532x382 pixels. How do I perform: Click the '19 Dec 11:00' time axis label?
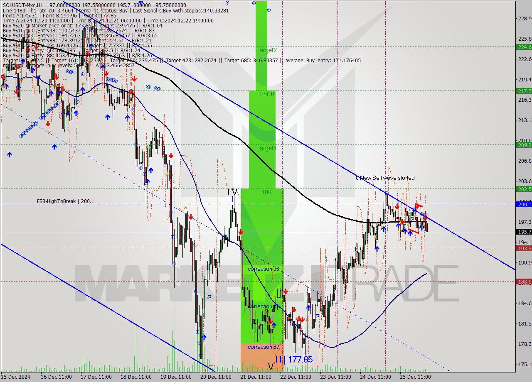pos(176,377)
